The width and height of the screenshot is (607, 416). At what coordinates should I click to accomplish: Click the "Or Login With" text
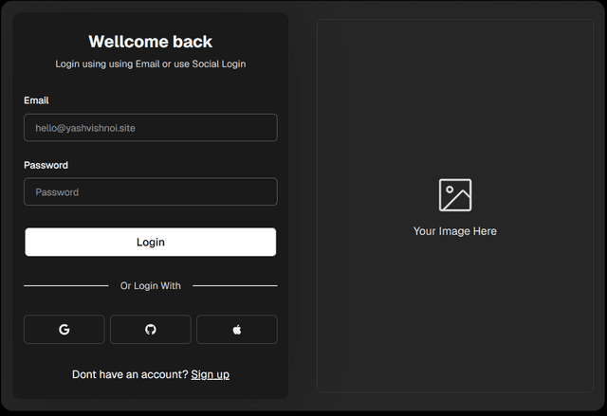coord(151,286)
